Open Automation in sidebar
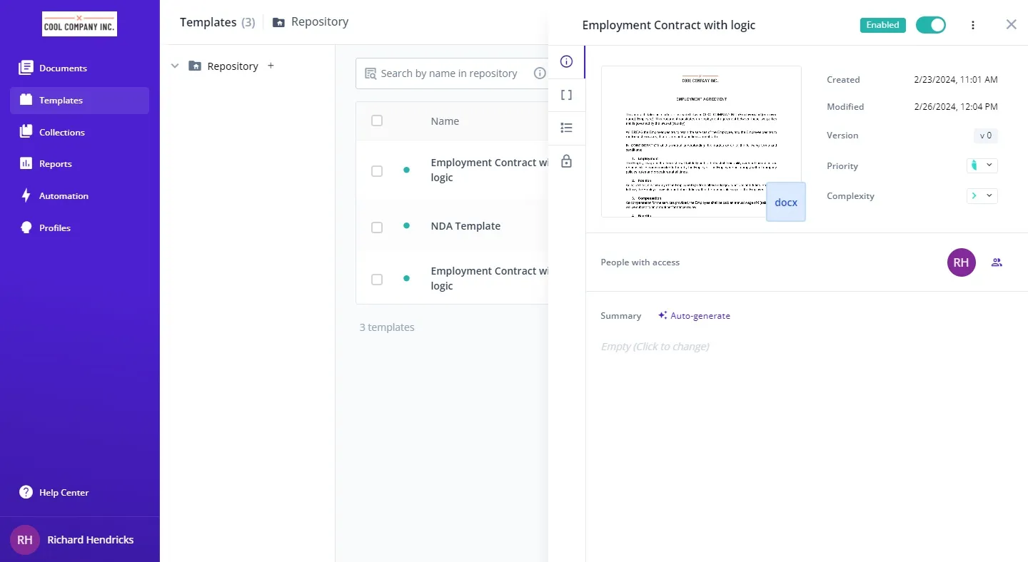 pos(64,196)
